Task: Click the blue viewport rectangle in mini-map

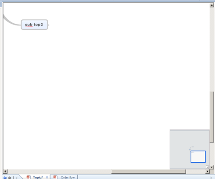Action: (x=198, y=157)
